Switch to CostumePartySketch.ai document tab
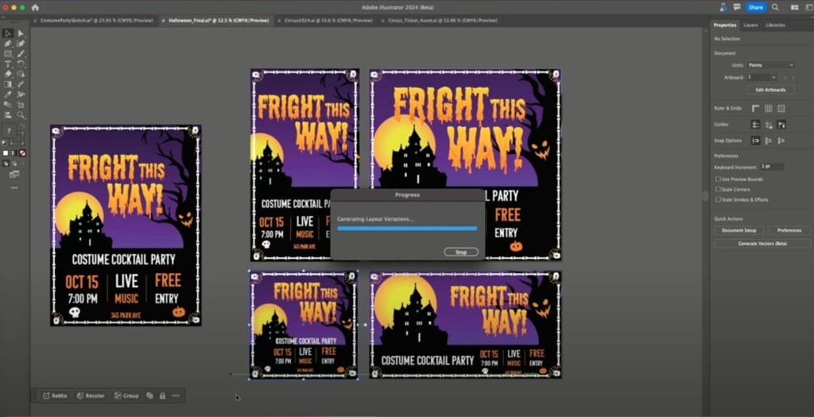814x417 pixels. [96, 21]
